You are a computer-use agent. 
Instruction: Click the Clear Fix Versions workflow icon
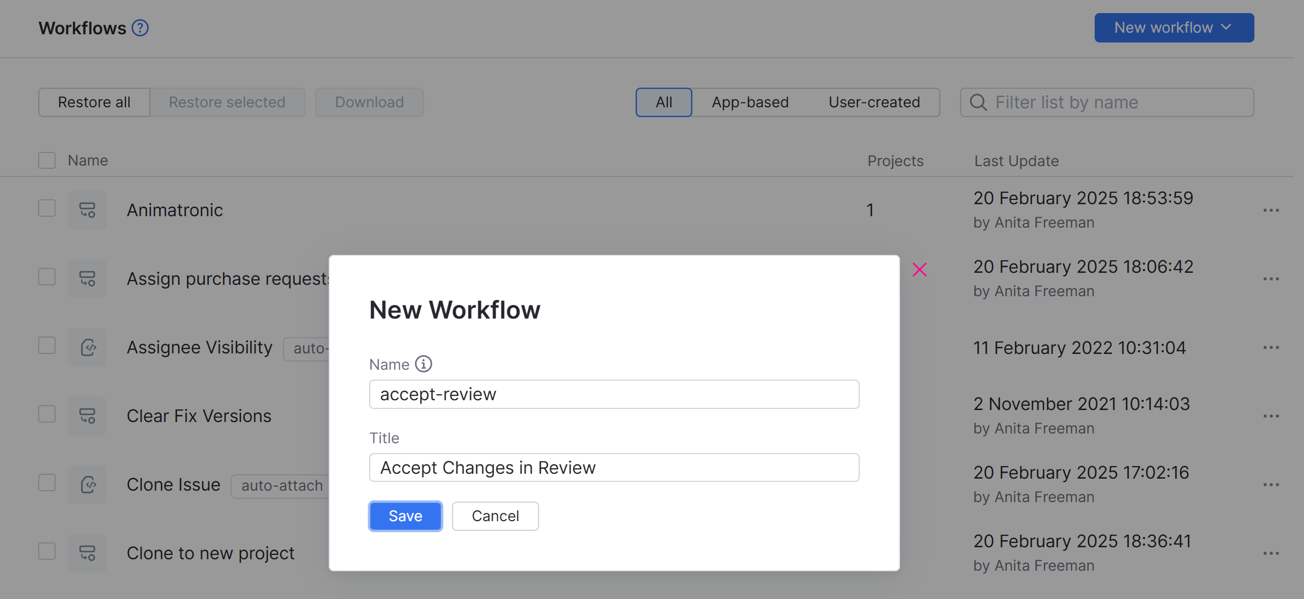pyautogui.click(x=87, y=416)
